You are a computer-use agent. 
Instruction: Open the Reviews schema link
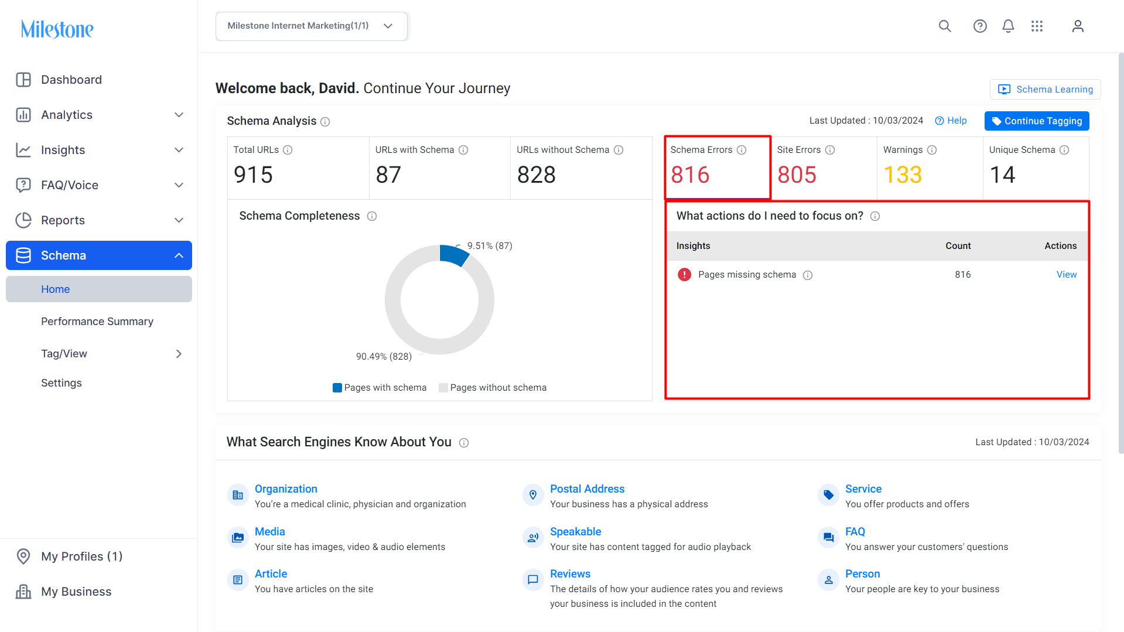click(x=570, y=574)
